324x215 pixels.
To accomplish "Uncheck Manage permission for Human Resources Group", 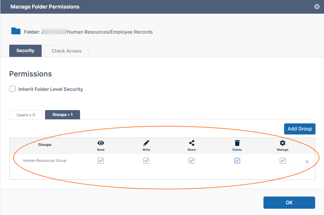I will [x=283, y=161].
